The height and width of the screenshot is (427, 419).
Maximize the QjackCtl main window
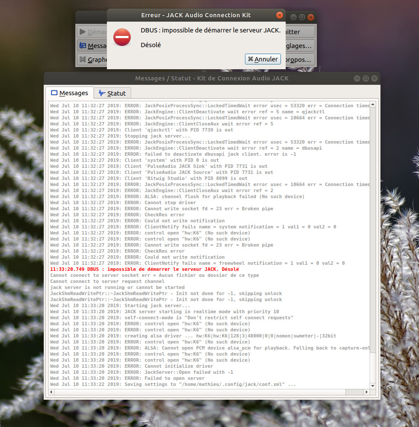pyautogui.click(x=302, y=17)
